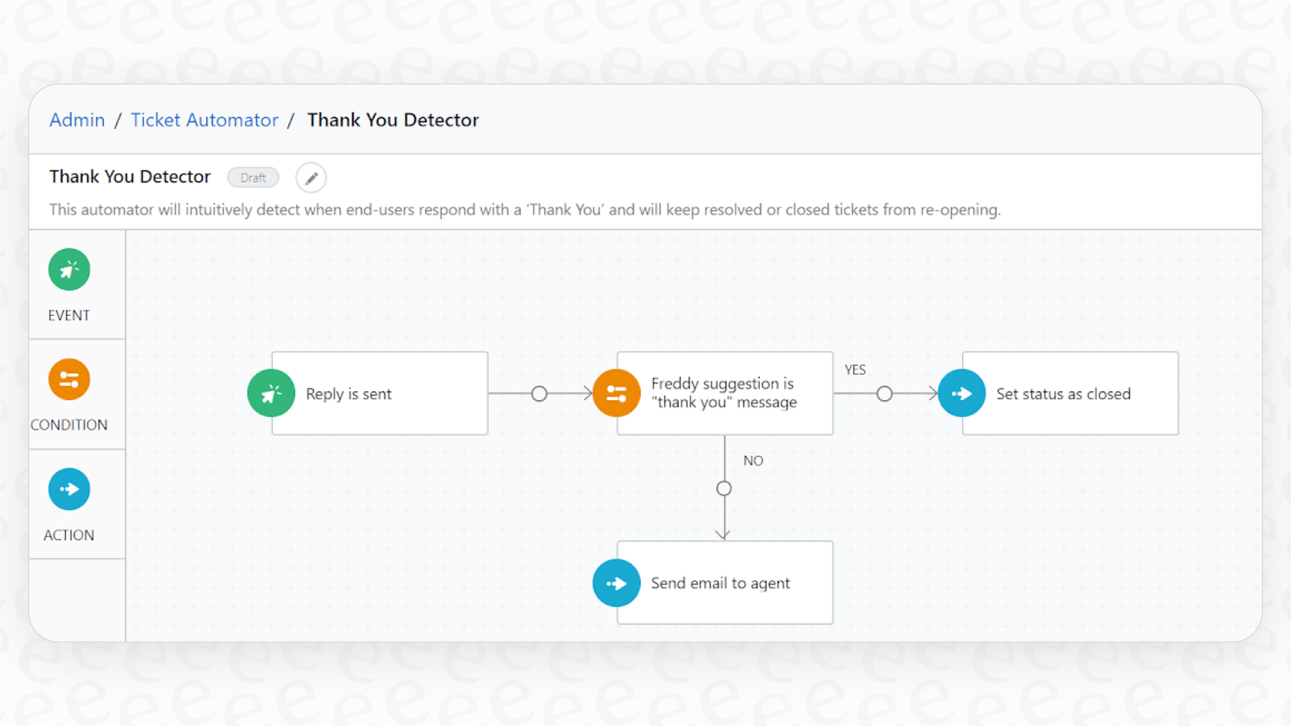The width and height of the screenshot is (1291, 726).
Task: Click the connector circle after 'Reply is sent'
Action: (x=539, y=393)
